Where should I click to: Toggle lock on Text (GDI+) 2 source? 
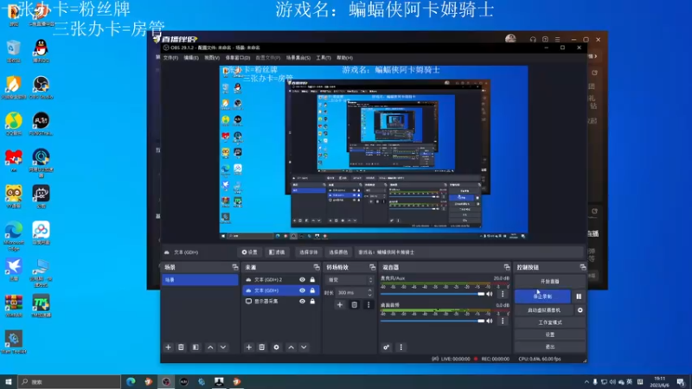pyautogui.click(x=312, y=279)
